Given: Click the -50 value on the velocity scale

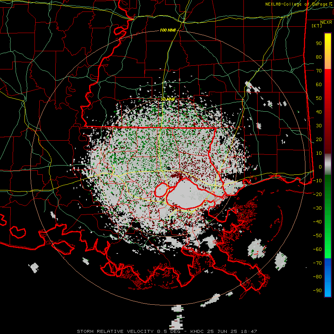Looking at the screenshot, I should tap(317, 236).
